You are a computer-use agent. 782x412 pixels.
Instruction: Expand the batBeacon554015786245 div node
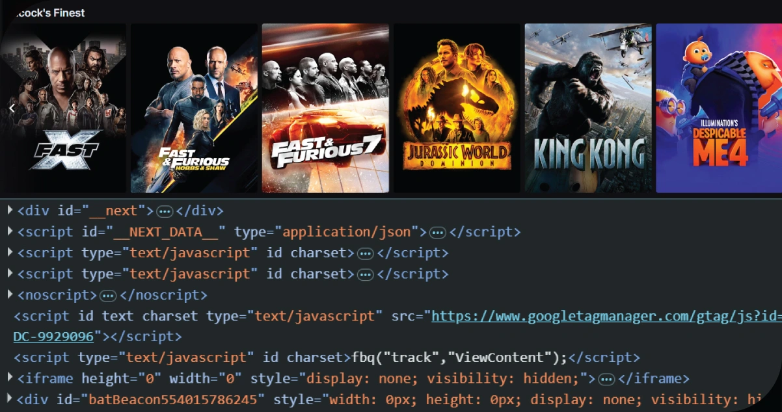(9, 399)
